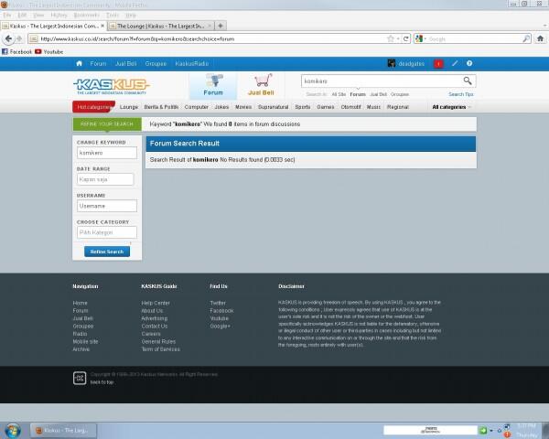Expand the All categories dropdown
Image resolution: width=549 pixels, height=439 pixels.
pos(451,107)
